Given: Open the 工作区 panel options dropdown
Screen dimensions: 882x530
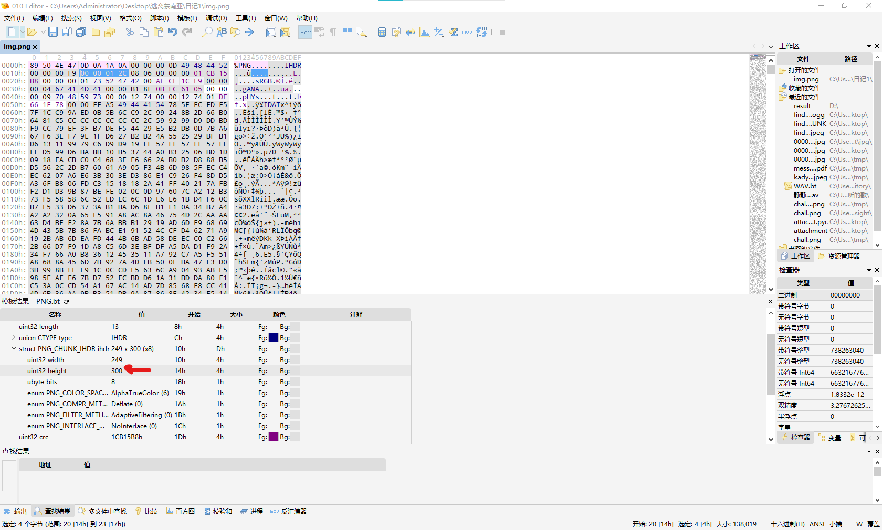Looking at the screenshot, I should coord(869,46).
